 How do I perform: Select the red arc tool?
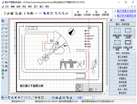coord(3,55)
